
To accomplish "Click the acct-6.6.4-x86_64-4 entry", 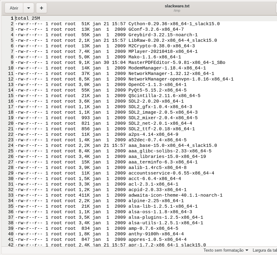I will [155, 179].
